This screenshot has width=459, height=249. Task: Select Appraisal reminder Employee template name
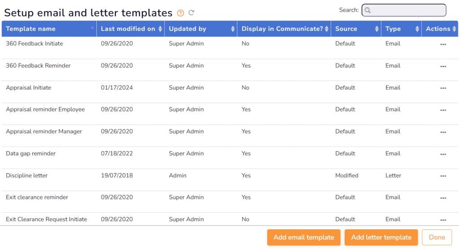pyautogui.click(x=45, y=109)
